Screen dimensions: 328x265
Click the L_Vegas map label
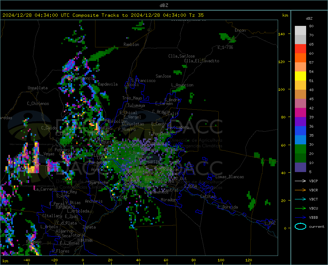[x=47, y=154]
